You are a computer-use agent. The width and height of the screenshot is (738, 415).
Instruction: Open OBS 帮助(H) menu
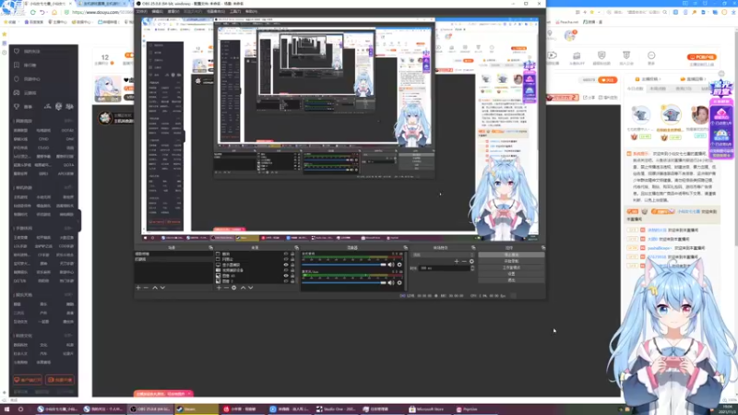click(251, 11)
